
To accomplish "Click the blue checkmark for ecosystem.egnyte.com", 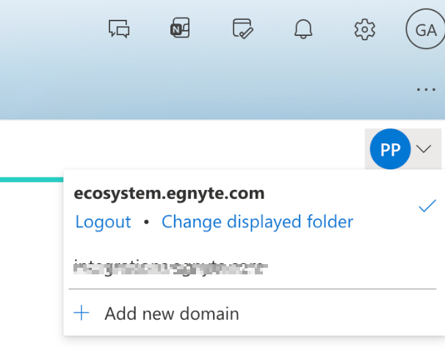I will [x=427, y=207].
